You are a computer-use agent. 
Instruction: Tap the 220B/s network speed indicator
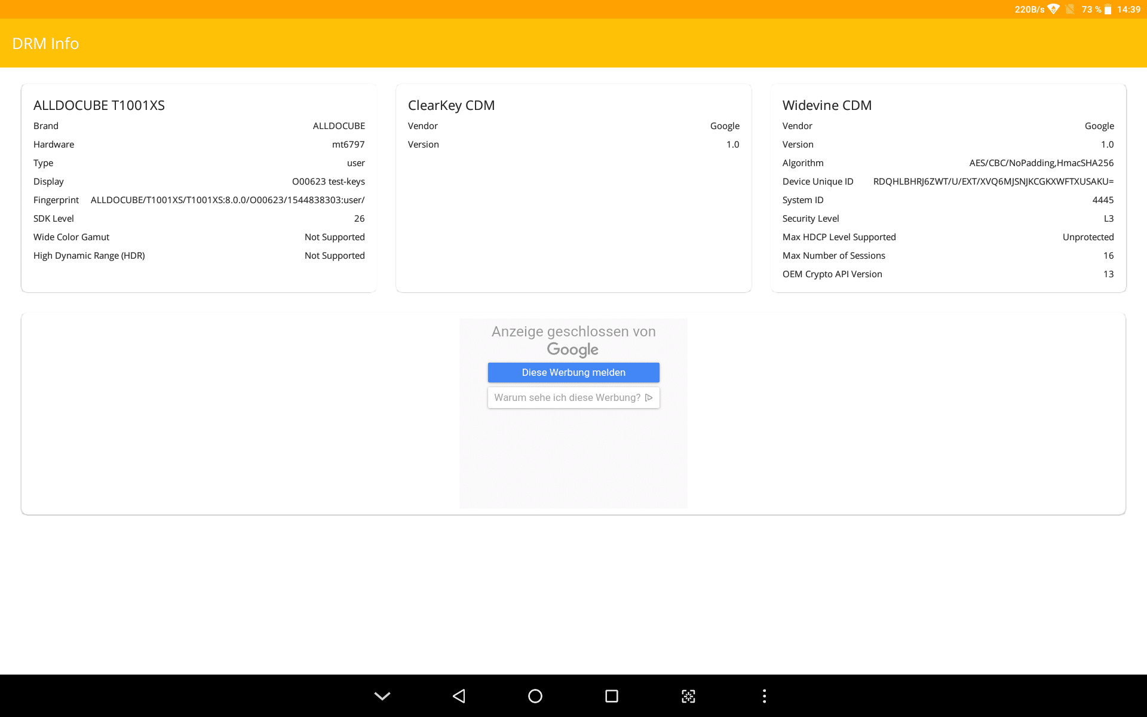coord(1029,10)
